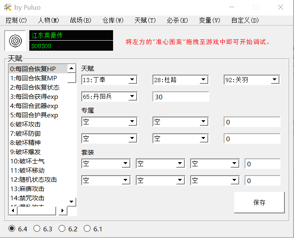
Task: Expand the 92:关羽 dropdown
Action: tap(275, 80)
